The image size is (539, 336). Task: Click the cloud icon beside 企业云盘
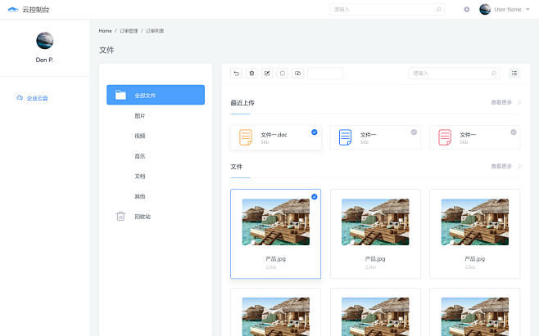pyautogui.click(x=20, y=98)
